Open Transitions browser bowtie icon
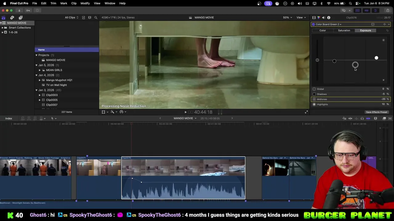 pos(390,118)
